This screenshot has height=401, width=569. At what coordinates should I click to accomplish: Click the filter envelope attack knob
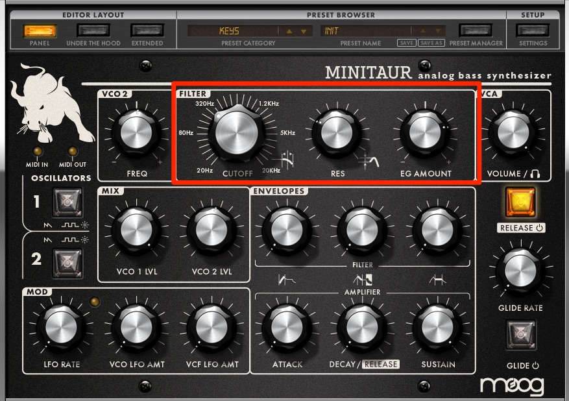tap(287, 230)
